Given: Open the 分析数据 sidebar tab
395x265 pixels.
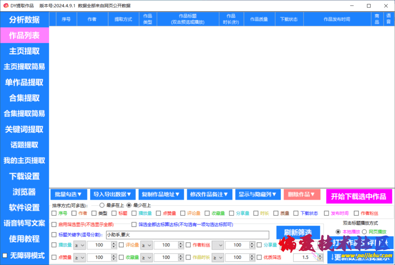Looking at the screenshot, I should click(24, 20).
